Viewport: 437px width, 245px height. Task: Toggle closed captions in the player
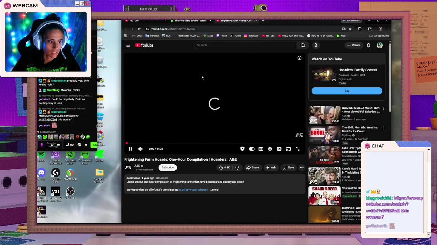261,149
